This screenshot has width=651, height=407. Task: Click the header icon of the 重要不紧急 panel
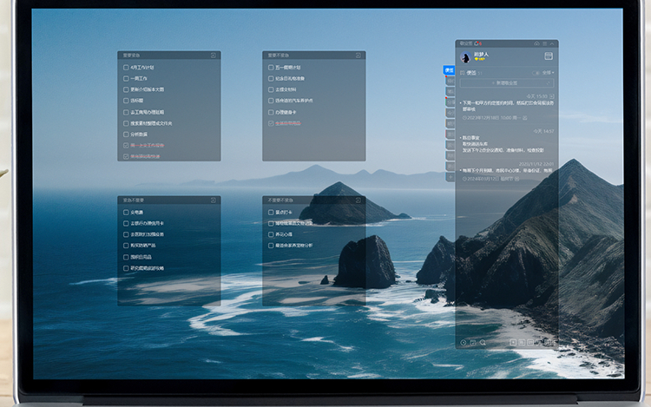(358, 55)
